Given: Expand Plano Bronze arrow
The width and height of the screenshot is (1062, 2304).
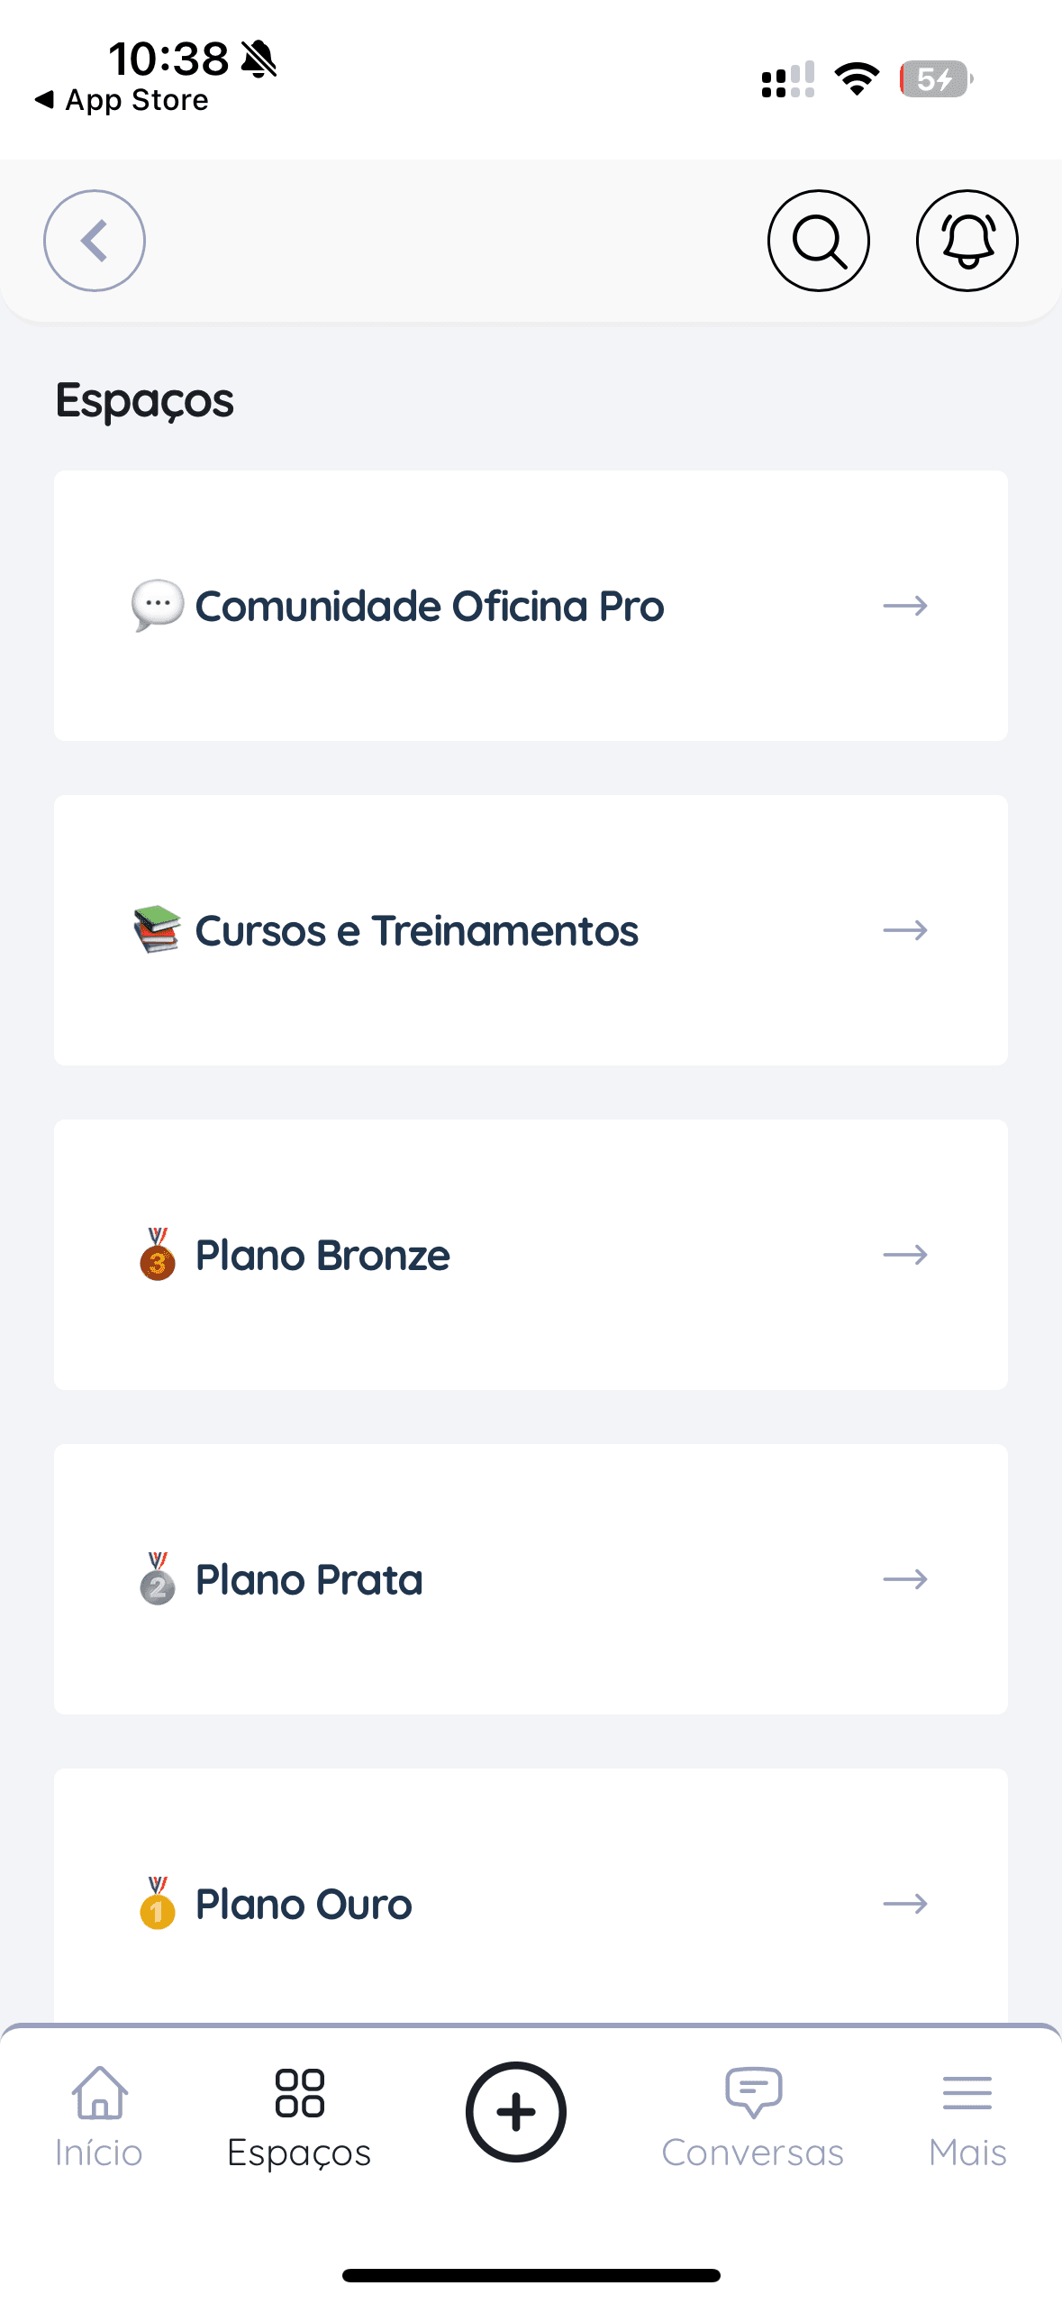Looking at the screenshot, I should tap(905, 1255).
